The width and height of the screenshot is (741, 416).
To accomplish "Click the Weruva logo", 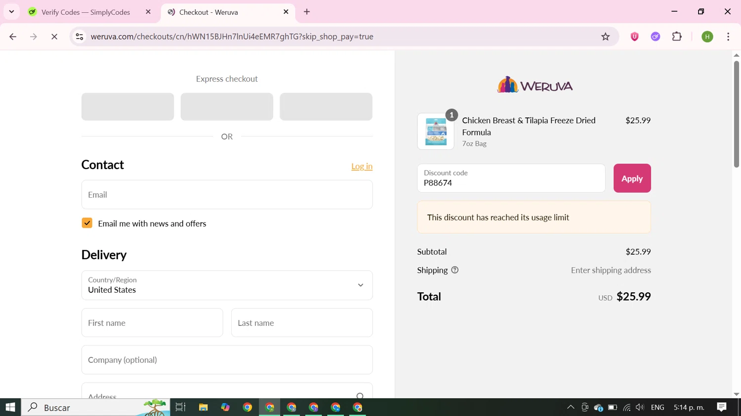I will click(x=534, y=85).
